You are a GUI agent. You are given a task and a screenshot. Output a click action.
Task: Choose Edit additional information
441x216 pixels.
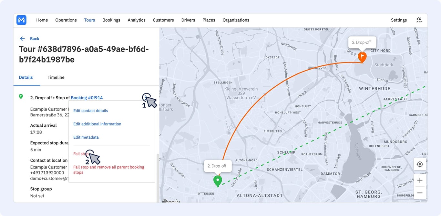(97, 124)
